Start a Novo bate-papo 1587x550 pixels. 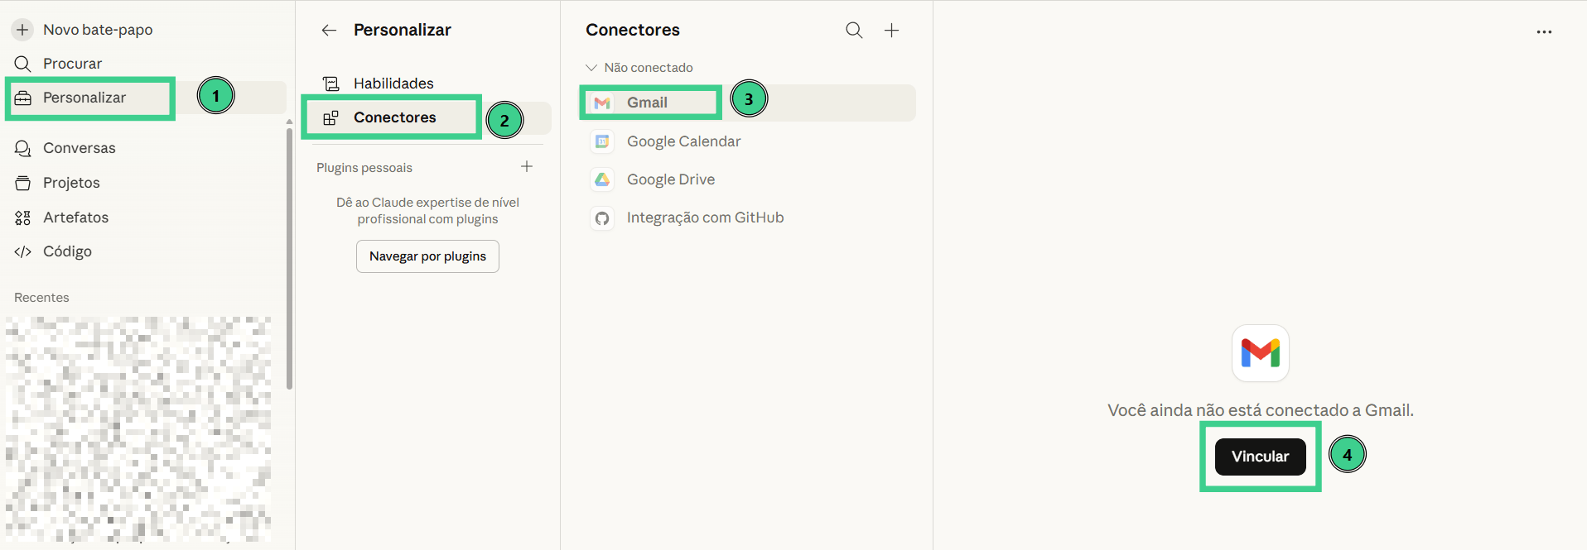98,30
